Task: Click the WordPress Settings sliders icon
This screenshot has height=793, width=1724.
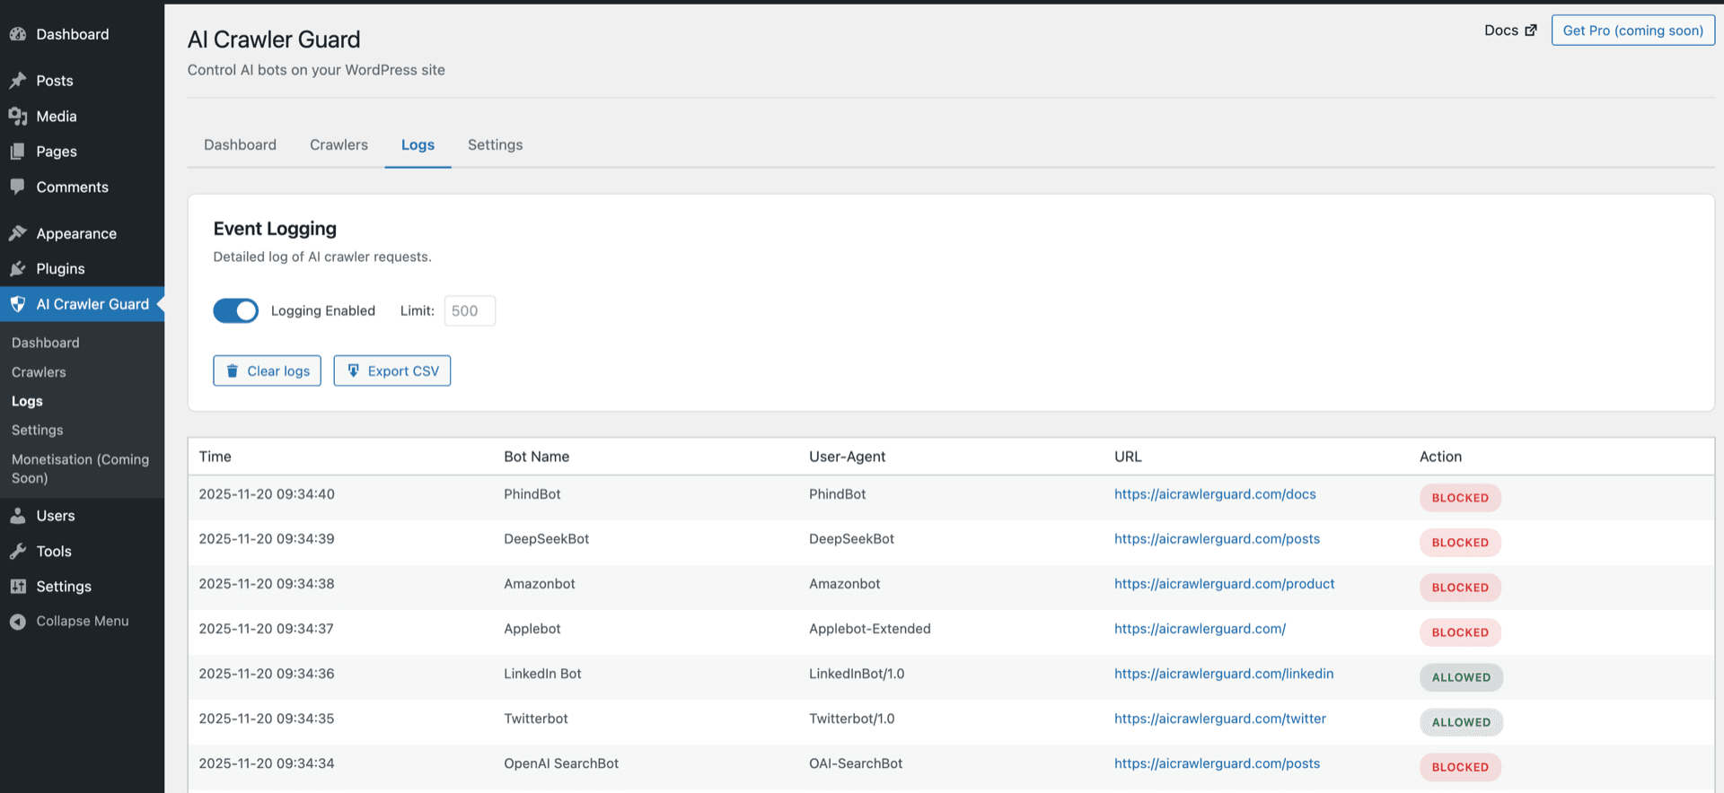Action: [18, 587]
